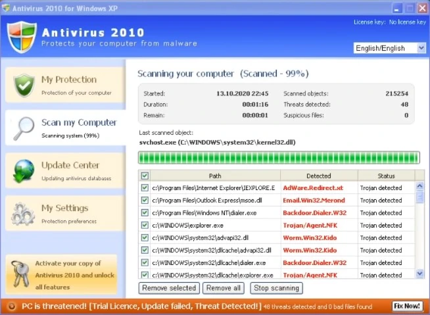The image size is (430, 315).
Task: Click the No license key text
Action: [x=407, y=22]
